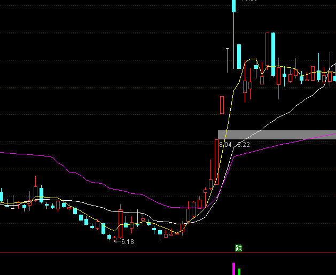This screenshot has width=336, height=275.
Task: Click the tall red hollow candle beside it
Action: pos(267,53)
